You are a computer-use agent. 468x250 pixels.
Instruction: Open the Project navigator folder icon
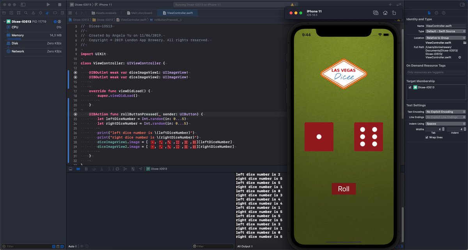pyautogui.click(x=4, y=13)
